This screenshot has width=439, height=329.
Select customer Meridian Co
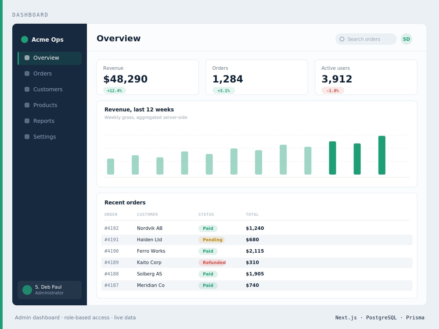coord(151,286)
